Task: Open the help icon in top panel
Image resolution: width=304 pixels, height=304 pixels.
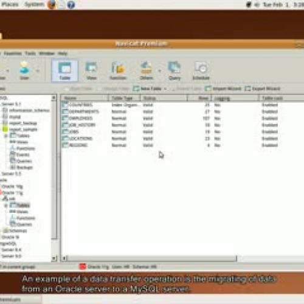Action: point(71,5)
